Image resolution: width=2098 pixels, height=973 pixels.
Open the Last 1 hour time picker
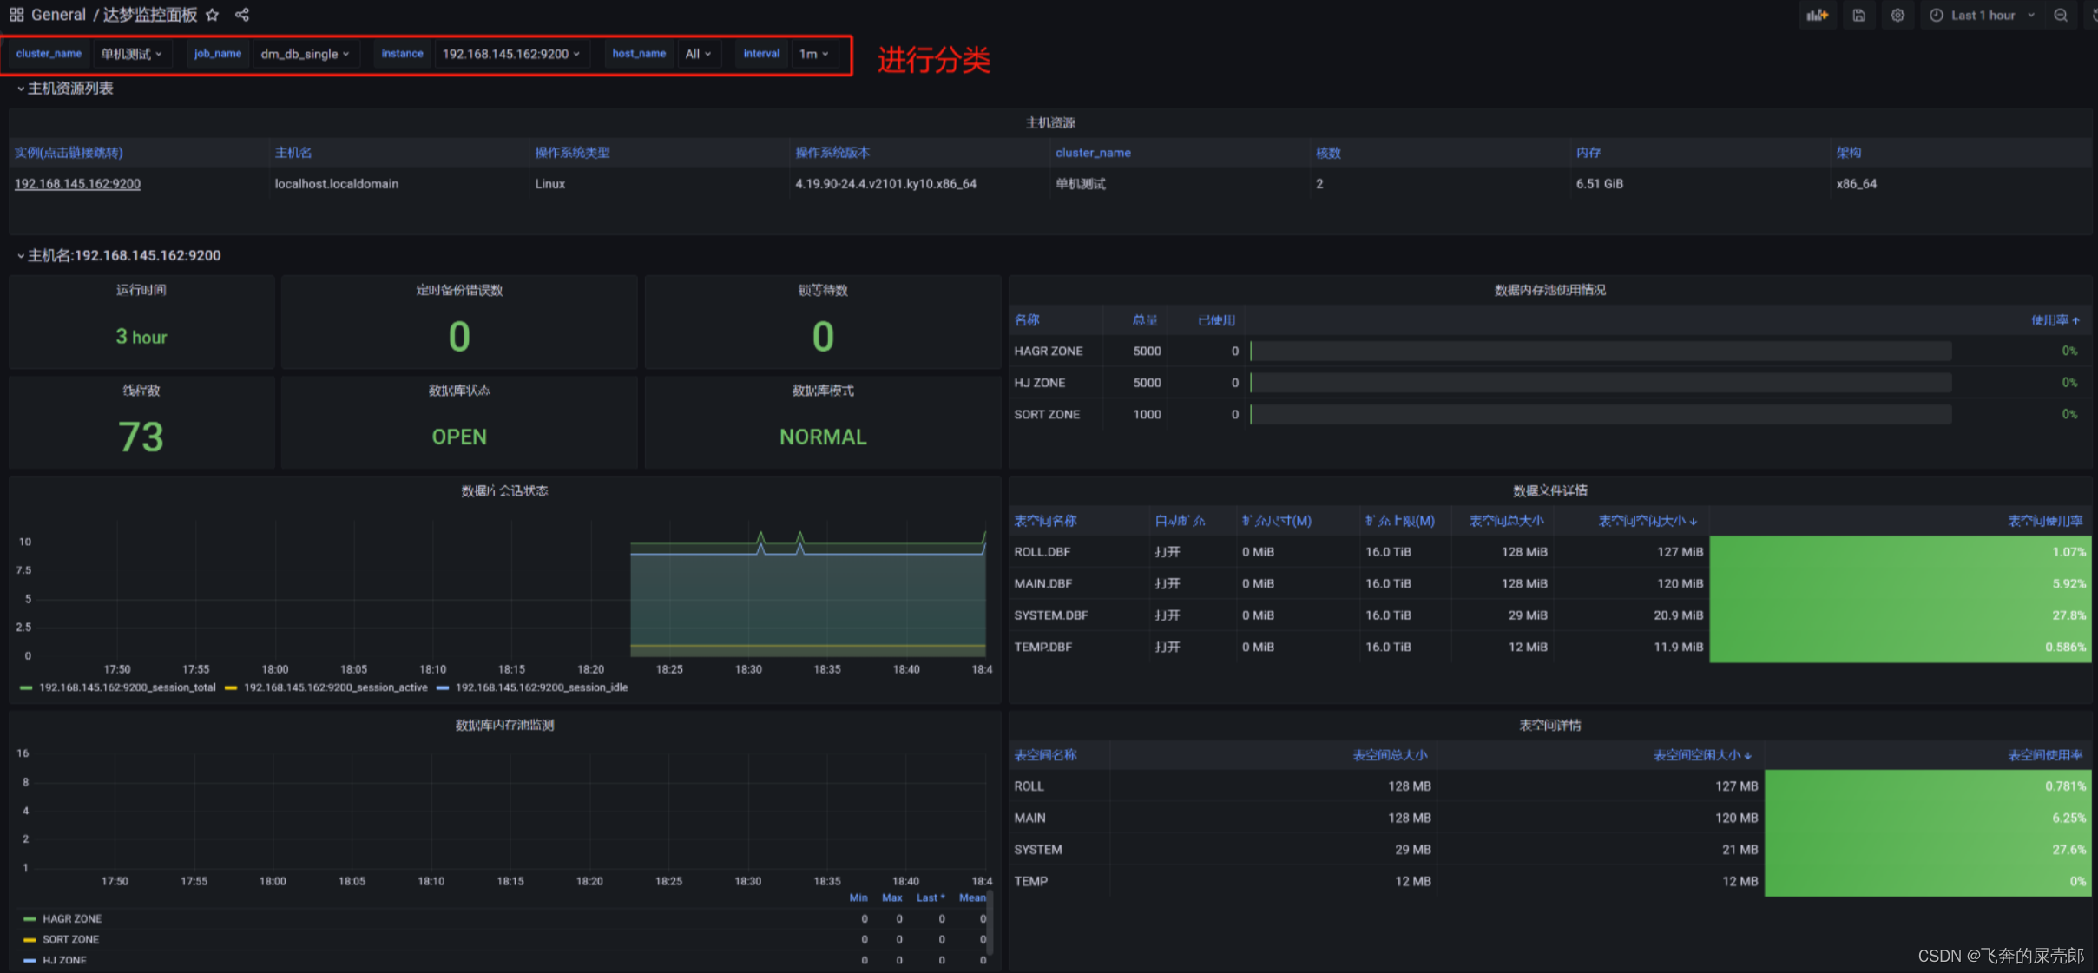coord(1982,16)
